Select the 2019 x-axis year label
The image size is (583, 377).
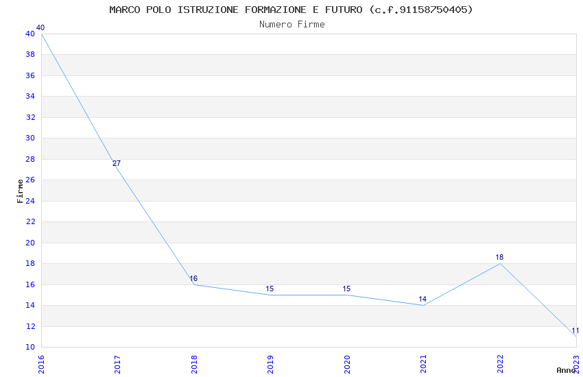click(x=271, y=365)
